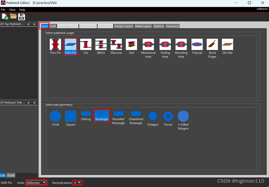Switch to the Front view tab
269x187 pixels.
[11, 175]
